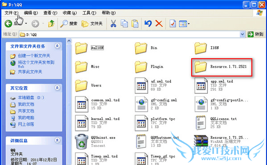Select the Resource.1.71.25... WinRAR archive
This screenshot has width=267, height=165.
pyautogui.click(x=222, y=141)
